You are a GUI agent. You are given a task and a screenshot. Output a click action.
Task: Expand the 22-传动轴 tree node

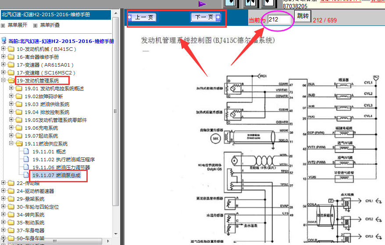click(x=3, y=183)
